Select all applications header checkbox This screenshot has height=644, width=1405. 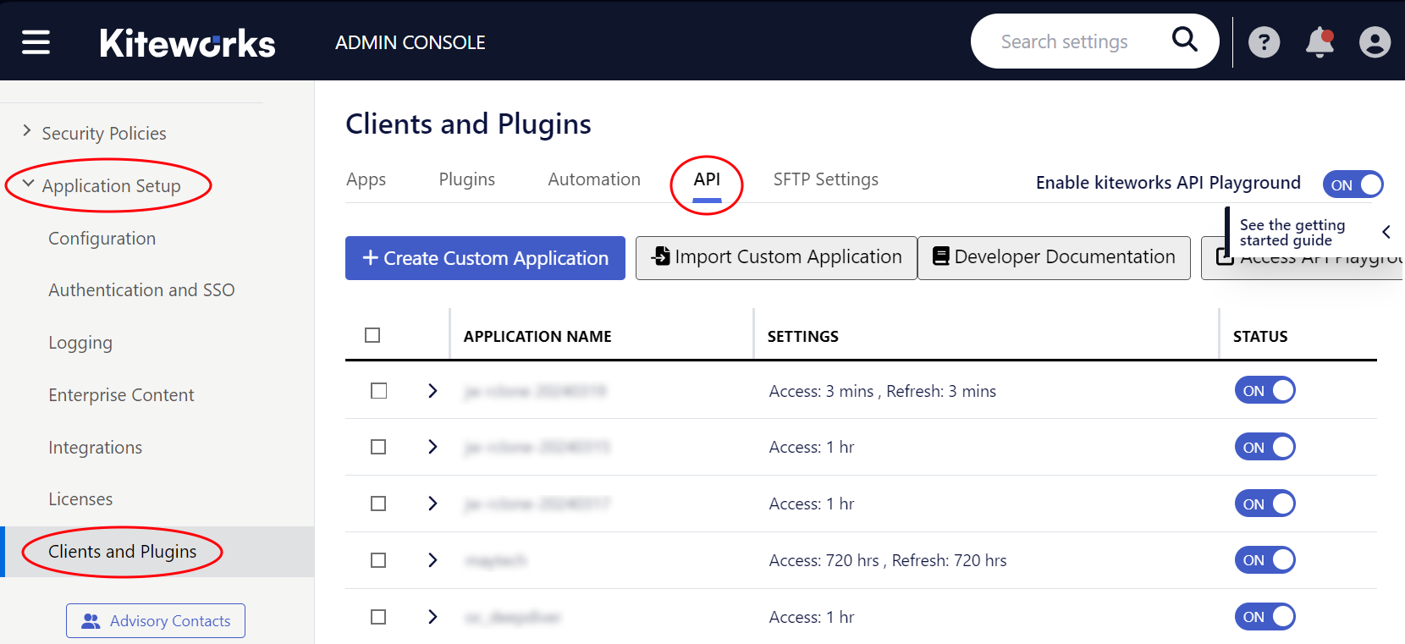[x=372, y=335]
